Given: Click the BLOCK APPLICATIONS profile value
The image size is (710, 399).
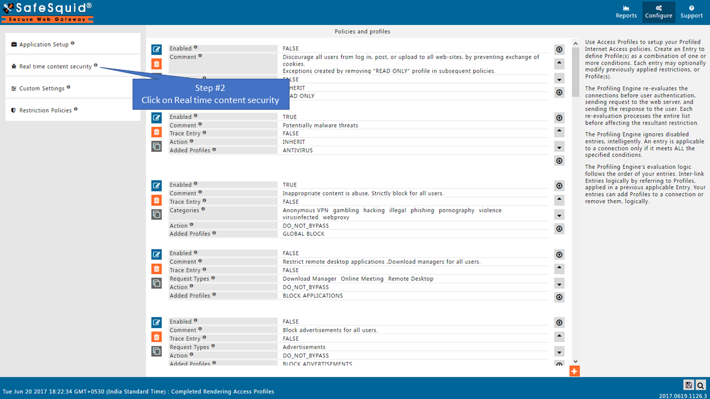Looking at the screenshot, I should [313, 296].
